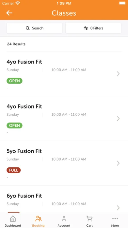Screen dimensions: 128x228
Task: Open the Cart icon
Action: point(89,219)
